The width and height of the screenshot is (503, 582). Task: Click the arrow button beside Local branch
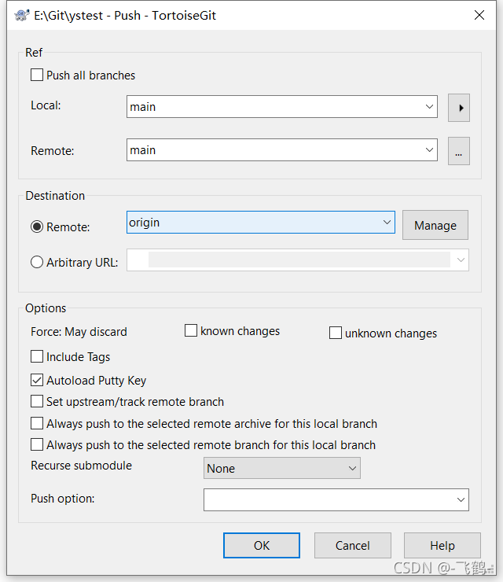[x=459, y=108]
